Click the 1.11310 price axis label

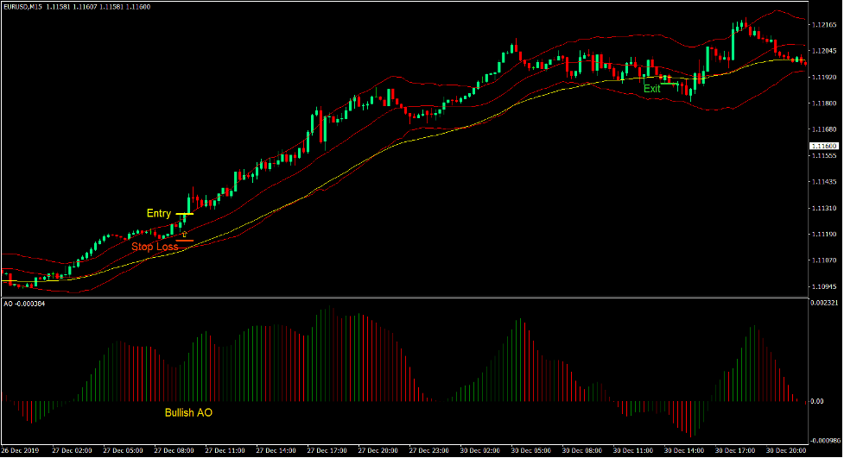tap(825, 209)
